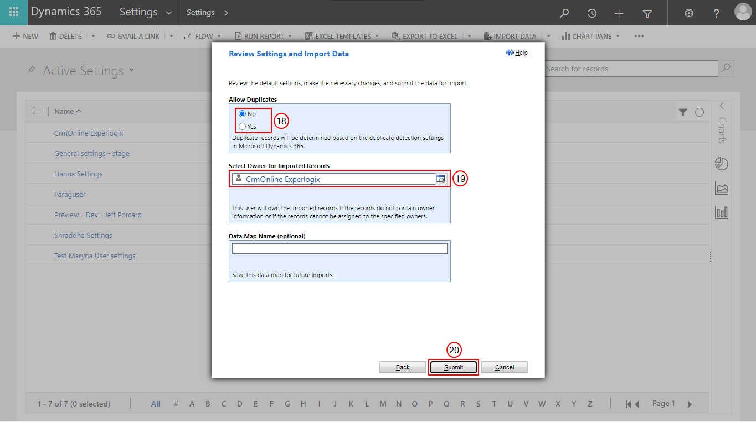
Task: Click the Data Map Name input field
Action: click(340, 249)
